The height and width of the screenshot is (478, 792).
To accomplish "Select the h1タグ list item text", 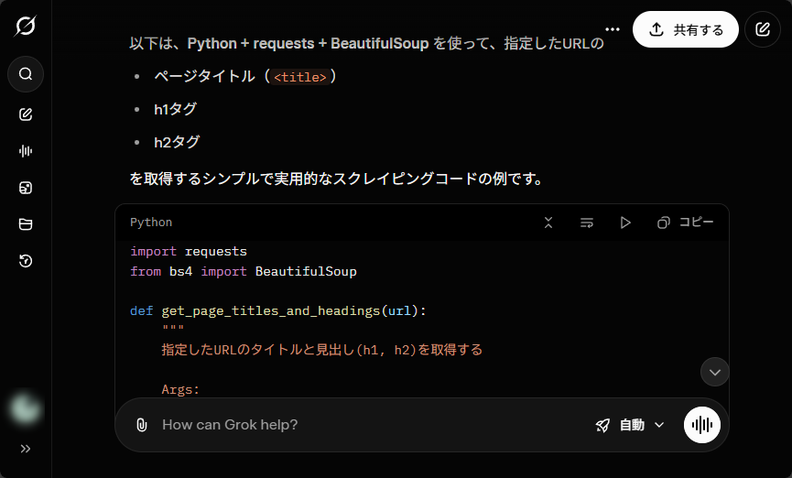I will [175, 109].
